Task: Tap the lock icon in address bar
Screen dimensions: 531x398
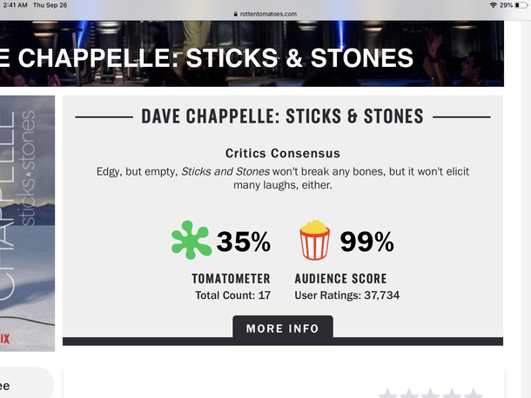Action: click(236, 14)
